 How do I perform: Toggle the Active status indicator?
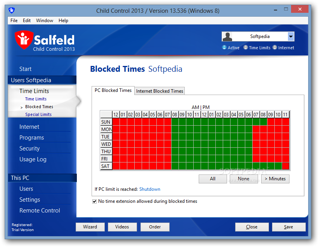[x=224, y=48]
